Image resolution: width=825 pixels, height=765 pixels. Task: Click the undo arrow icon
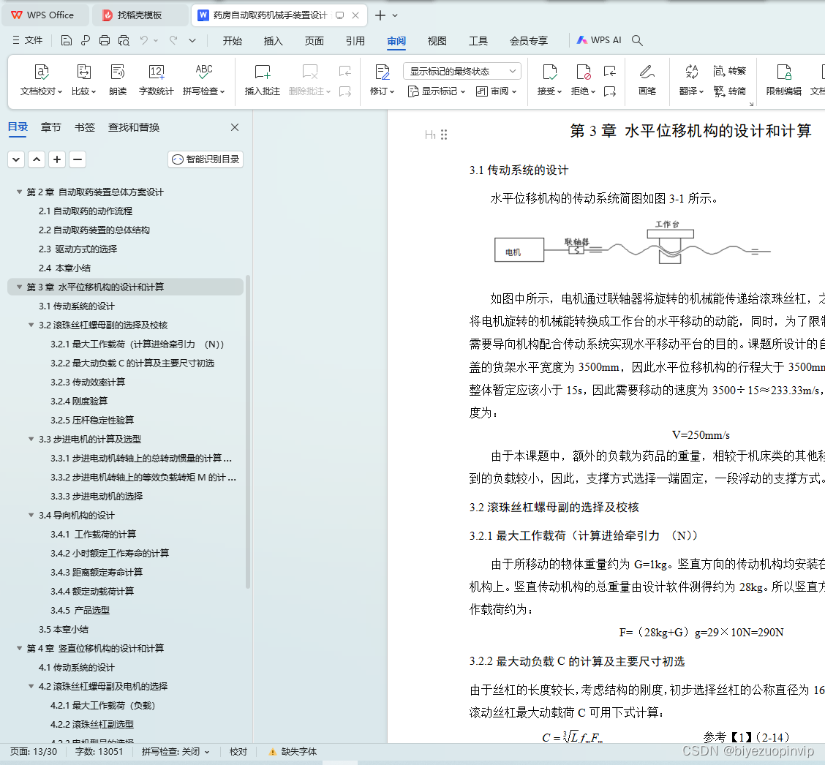coord(143,40)
